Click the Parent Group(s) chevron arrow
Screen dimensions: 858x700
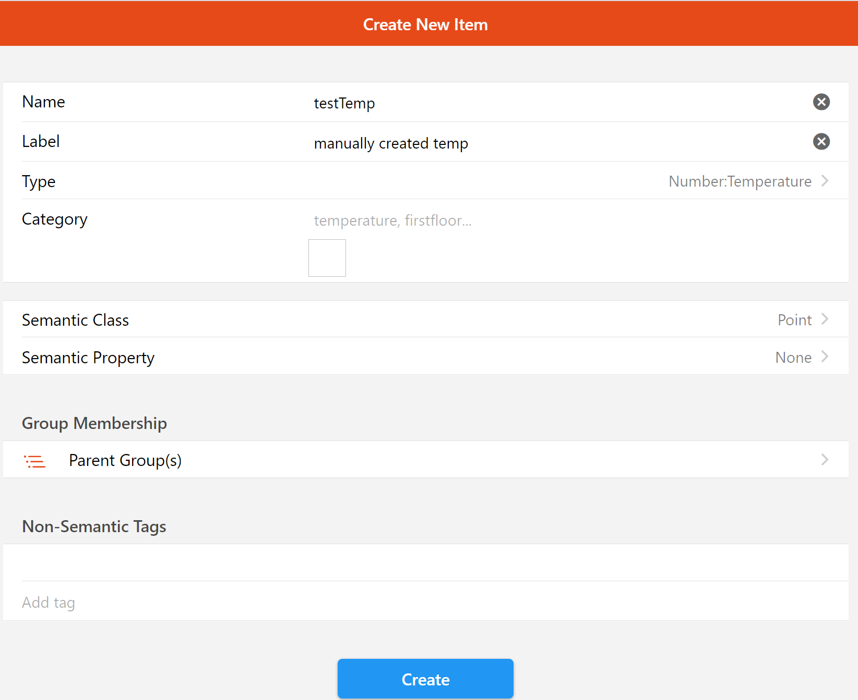[825, 460]
